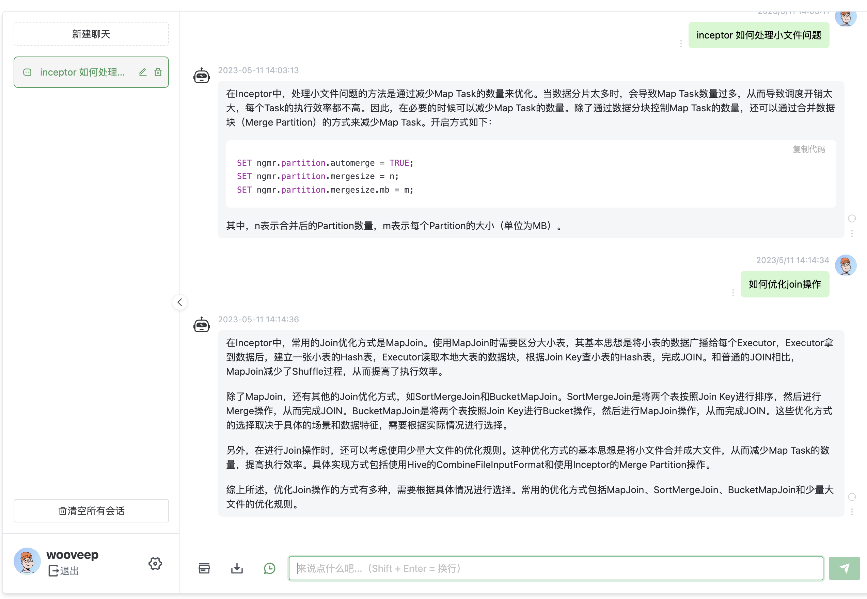This screenshot has width=867, height=599.
Task: Delete the 'inceptor 如何处理' chat via trash icon
Action: point(158,72)
